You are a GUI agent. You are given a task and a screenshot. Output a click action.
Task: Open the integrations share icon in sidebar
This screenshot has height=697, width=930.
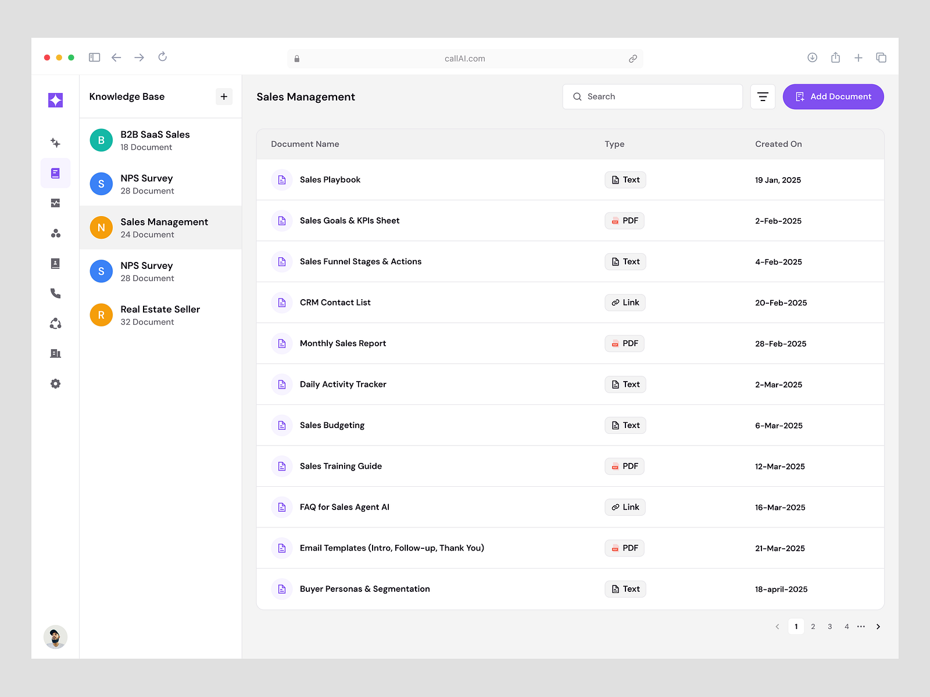tap(55, 324)
